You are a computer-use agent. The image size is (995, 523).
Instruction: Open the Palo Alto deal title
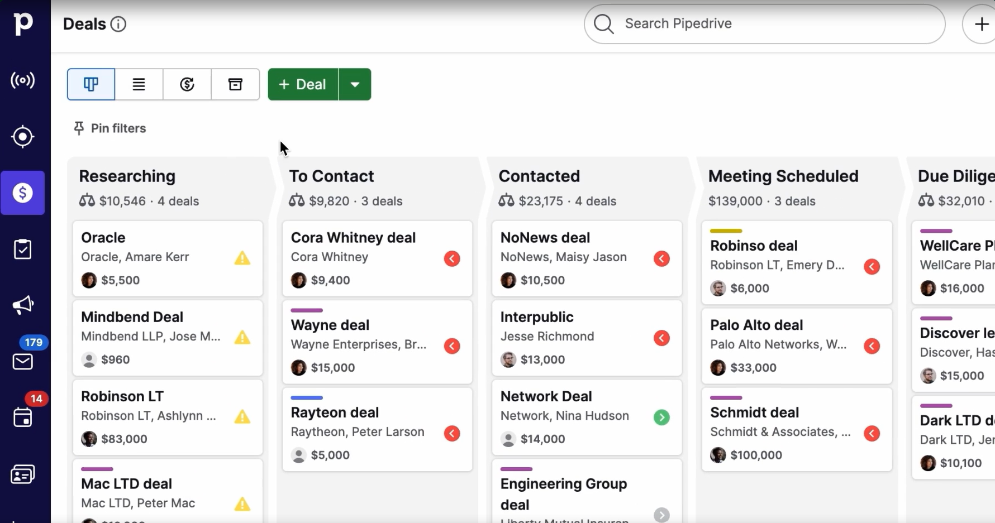pos(756,325)
